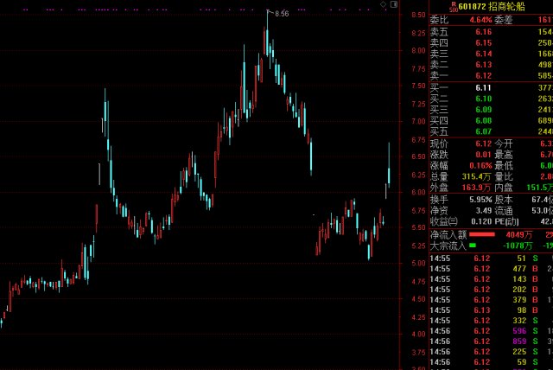Click the green 大宗流入 indicator bar
This screenshot has height=370, width=553.
pyautogui.click(x=473, y=246)
